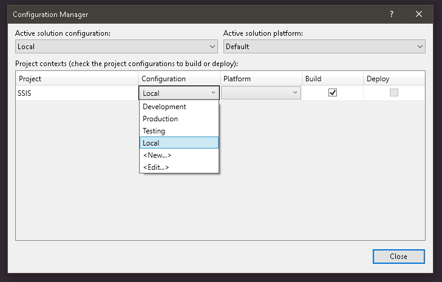Click the Build column header

tap(332, 79)
